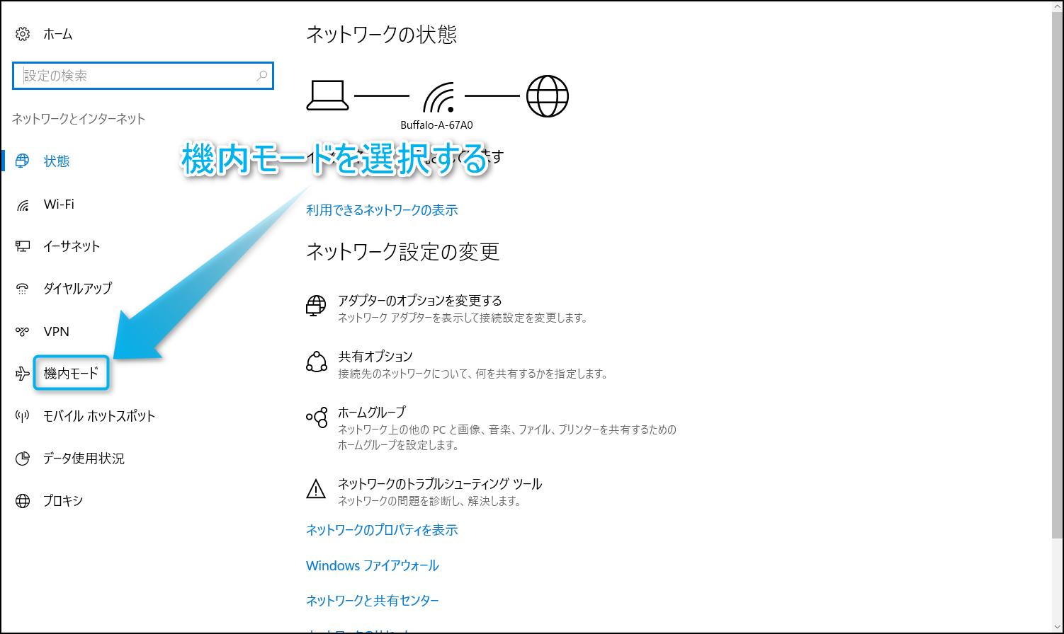Focus the 設定の検索 search box
Image resolution: width=1064 pixels, height=634 pixels.
pos(135,76)
